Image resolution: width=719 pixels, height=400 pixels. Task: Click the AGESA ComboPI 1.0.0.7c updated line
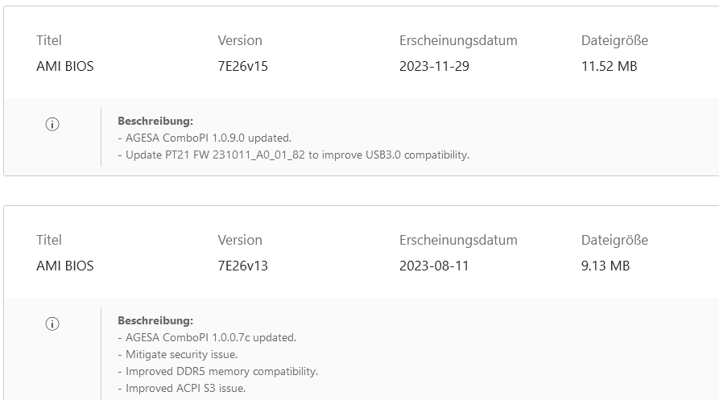tap(207, 338)
